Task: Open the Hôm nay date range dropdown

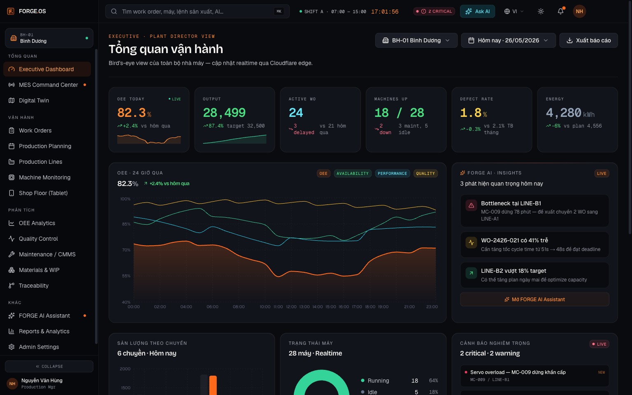Action: click(x=508, y=40)
